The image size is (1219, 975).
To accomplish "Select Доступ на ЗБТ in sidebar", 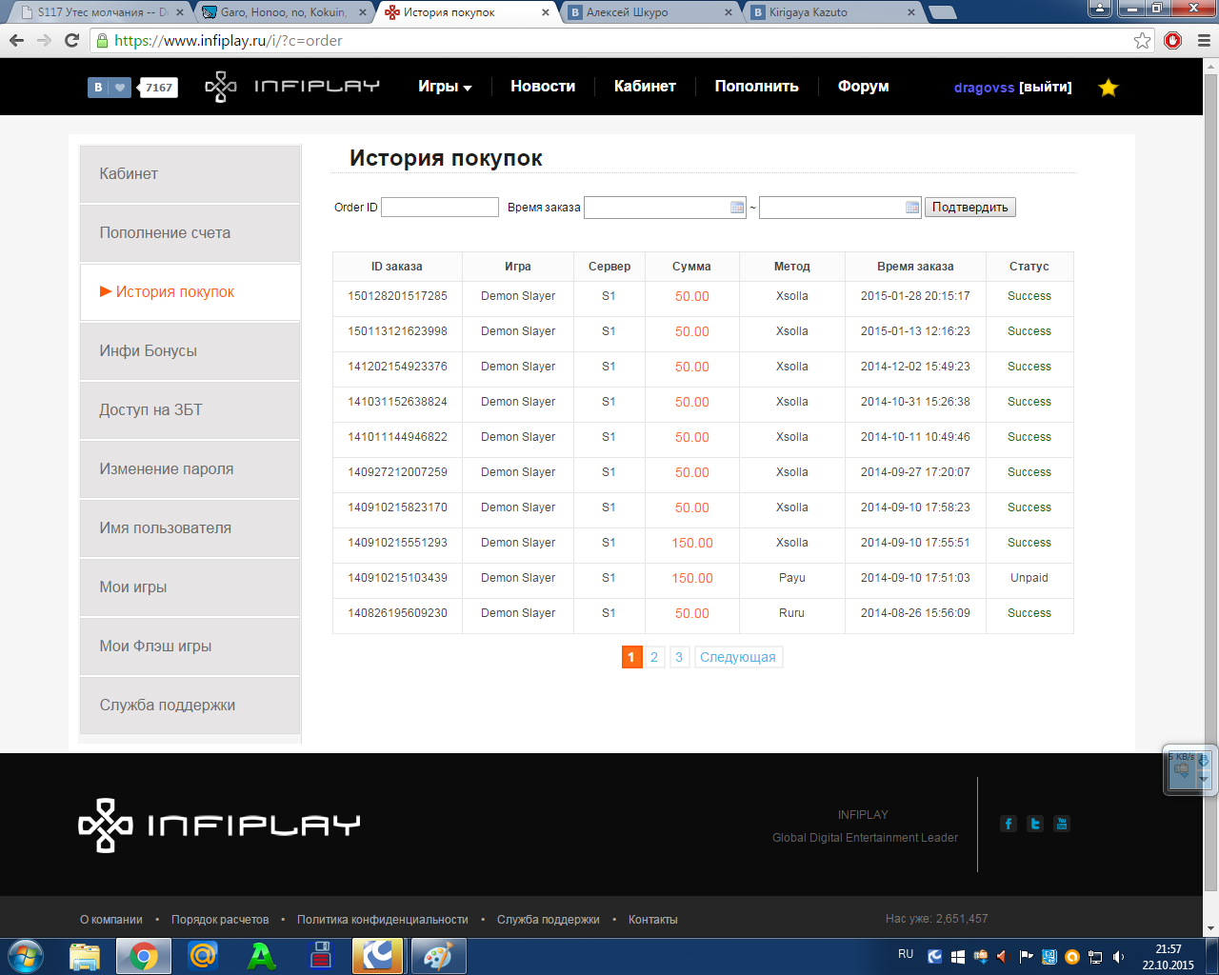I will tap(190, 409).
